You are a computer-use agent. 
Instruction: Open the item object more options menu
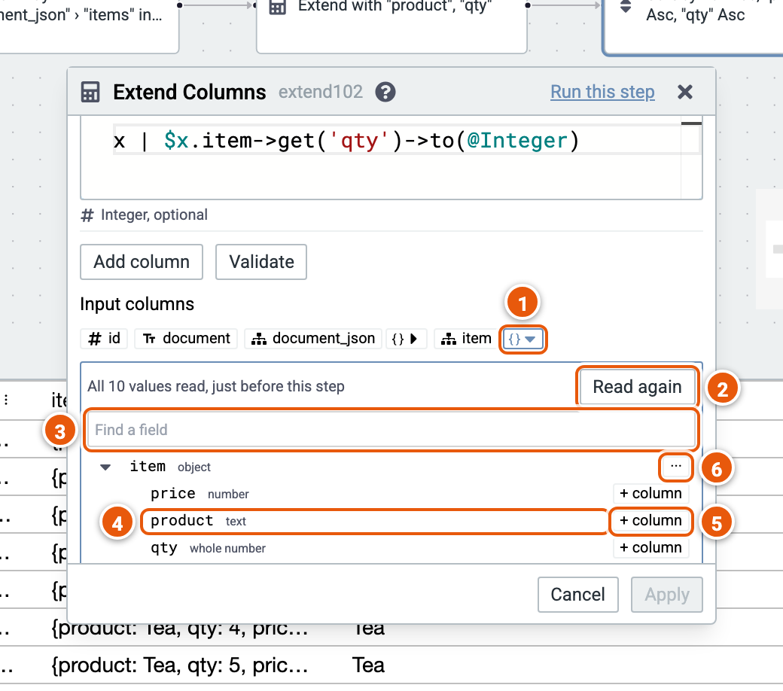click(675, 467)
